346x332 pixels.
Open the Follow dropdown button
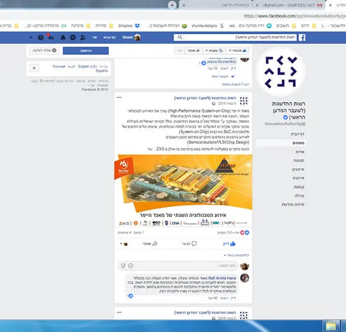point(214,51)
